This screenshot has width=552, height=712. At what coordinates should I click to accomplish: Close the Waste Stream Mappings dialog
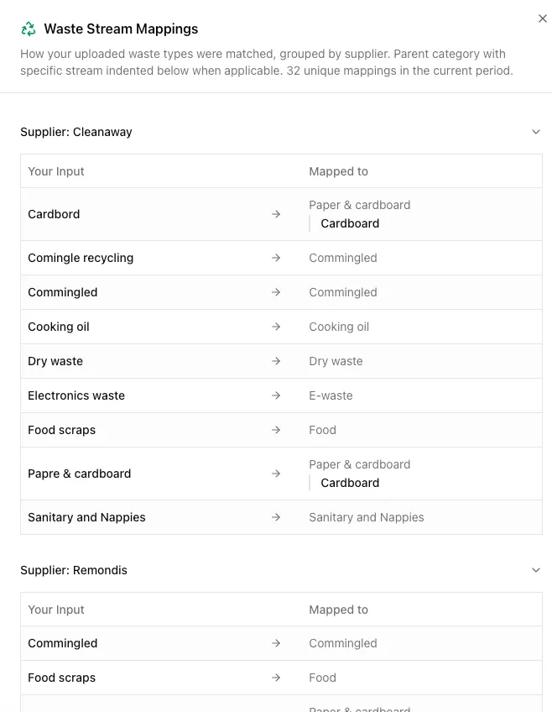(543, 18)
